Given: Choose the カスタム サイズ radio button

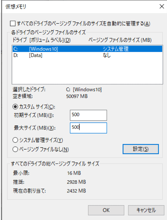Looking at the screenshot, I should 15,106.
